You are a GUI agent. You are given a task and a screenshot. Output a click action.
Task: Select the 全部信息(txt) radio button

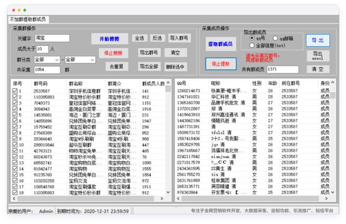coord(252,45)
